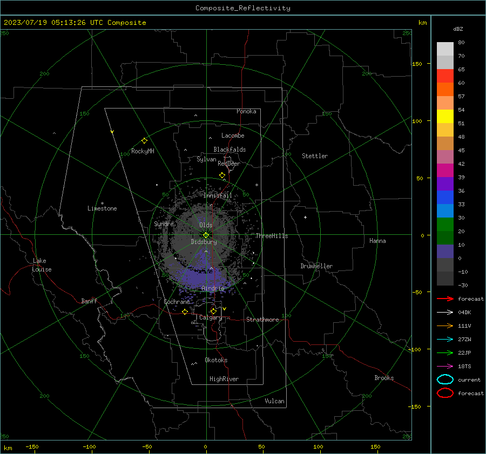Click the Lake Louise label
486x454 pixels.
point(42,265)
